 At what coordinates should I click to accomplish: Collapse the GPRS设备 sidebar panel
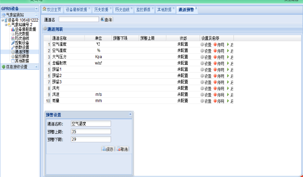(36, 9)
